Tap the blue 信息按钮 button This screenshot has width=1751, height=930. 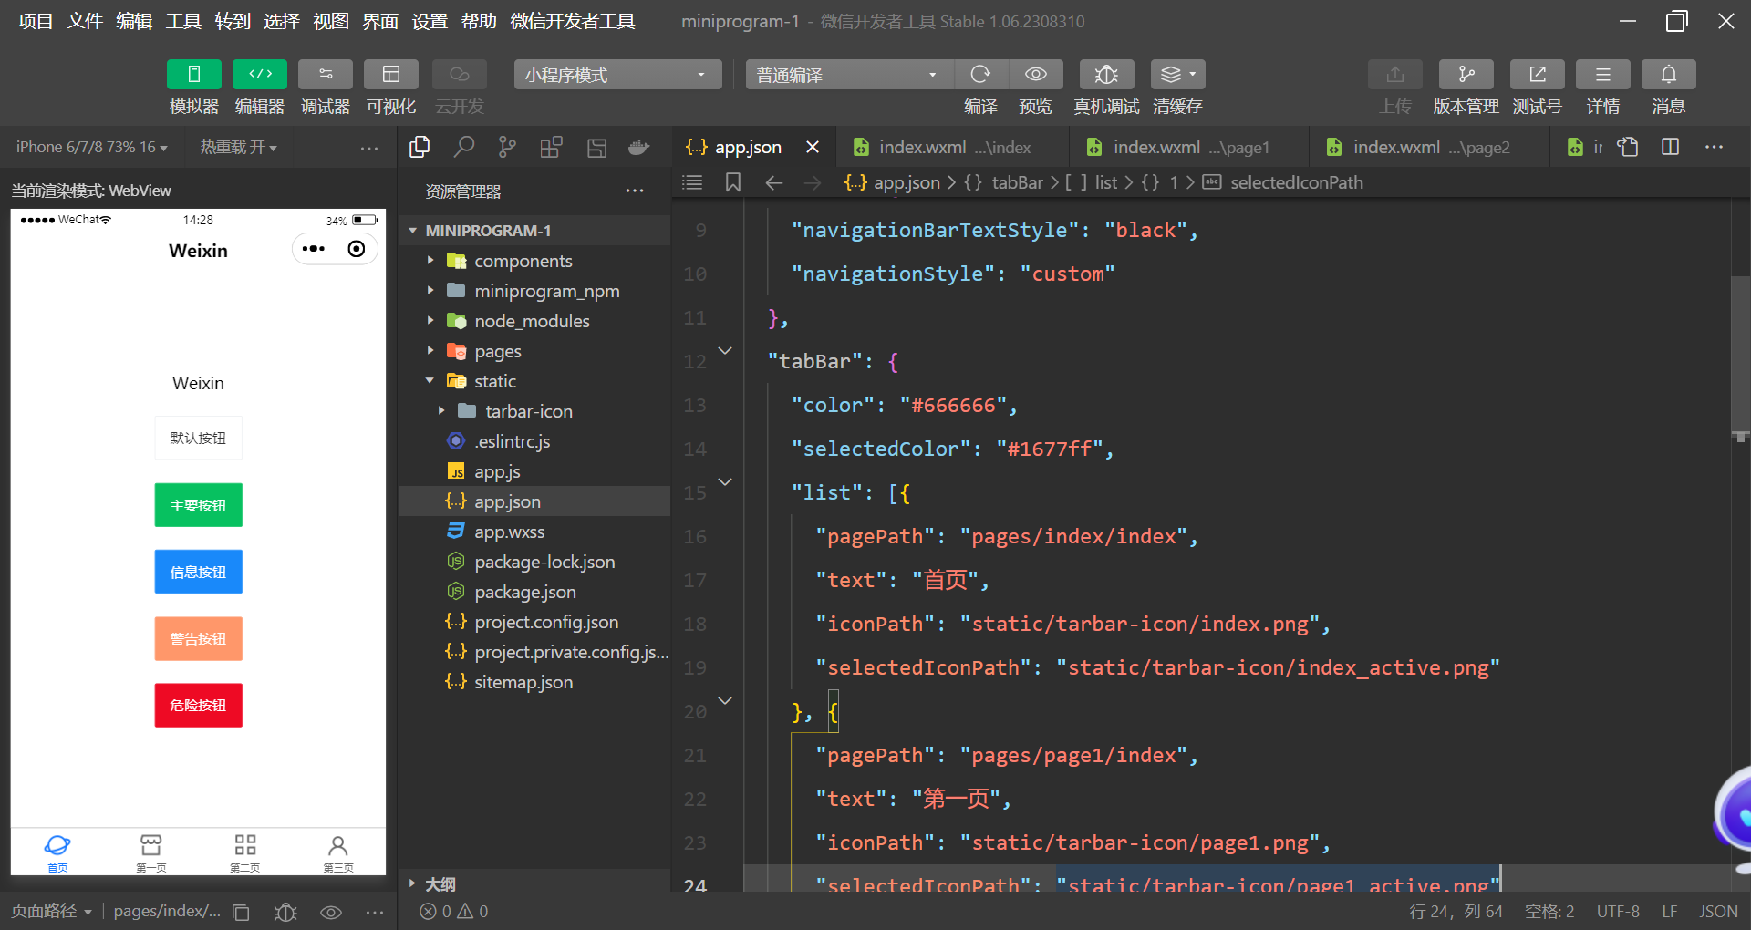point(198,572)
